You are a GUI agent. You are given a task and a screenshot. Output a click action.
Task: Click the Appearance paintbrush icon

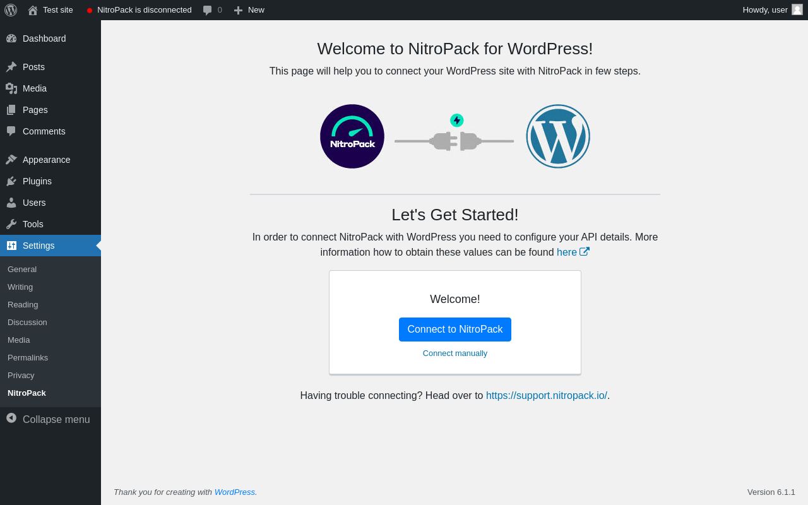pos(11,160)
